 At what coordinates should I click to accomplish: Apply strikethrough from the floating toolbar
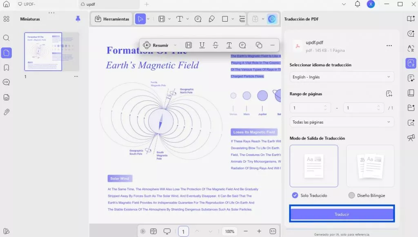[x=216, y=45]
